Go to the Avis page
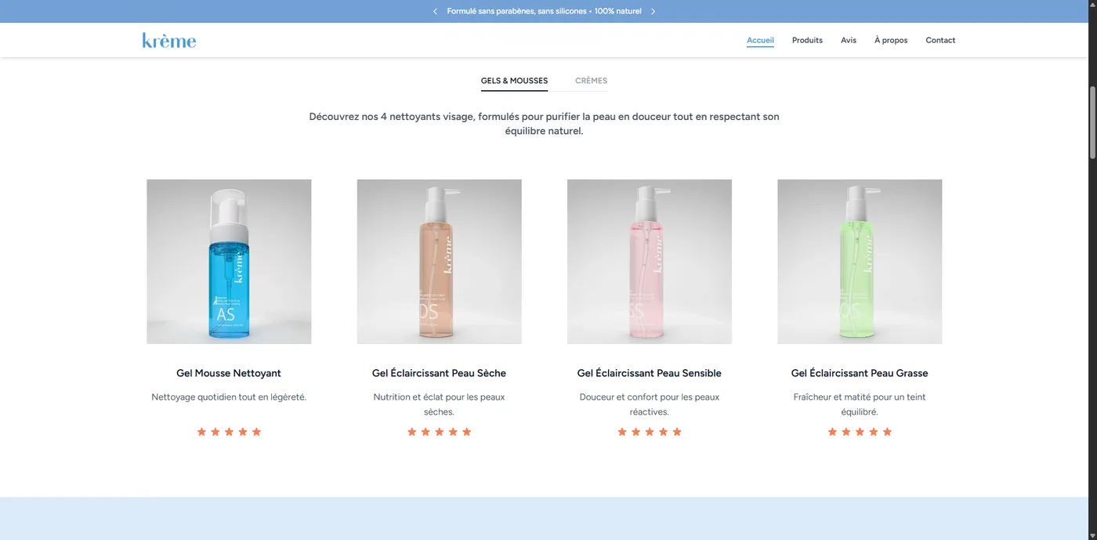 (x=849, y=40)
